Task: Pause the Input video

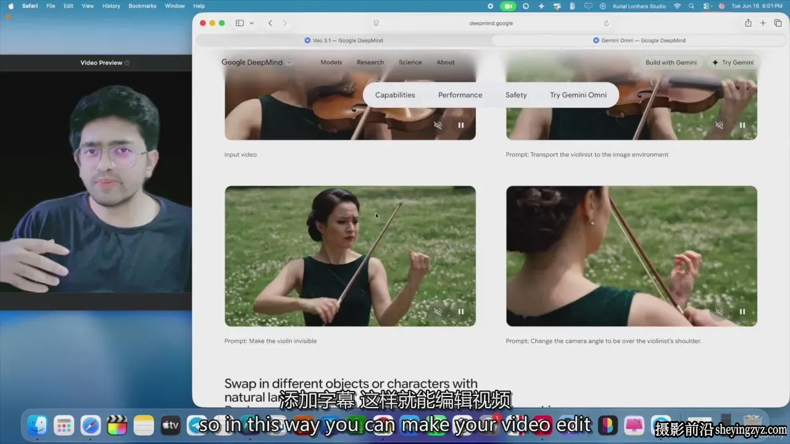Action: (x=460, y=125)
